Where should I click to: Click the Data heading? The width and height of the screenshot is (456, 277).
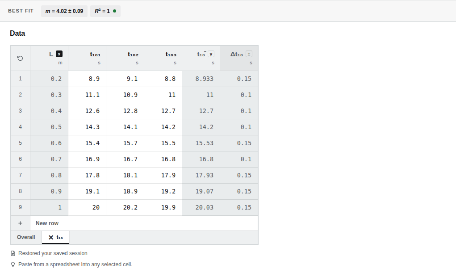[x=17, y=33]
